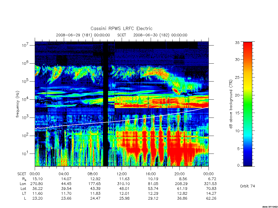Click the local time value "14.27"

(x=211, y=193)
